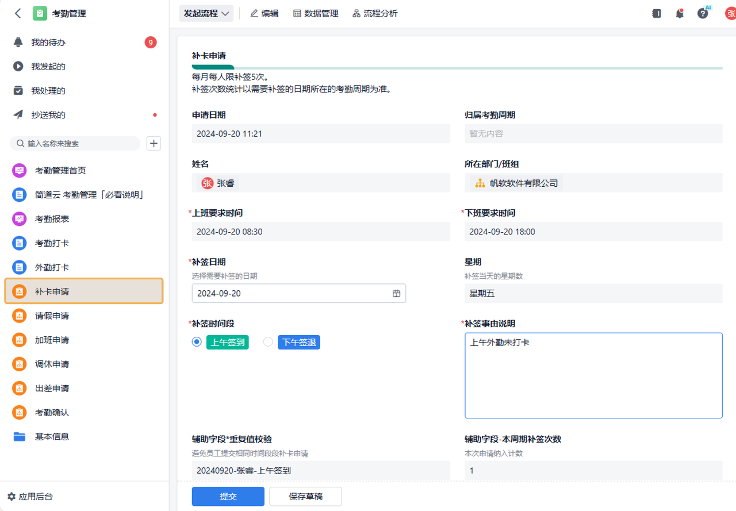Open the dark notebook icon in header
This screenshot has height=511, width=736.
pyautogui.click(x=657, y=13)
